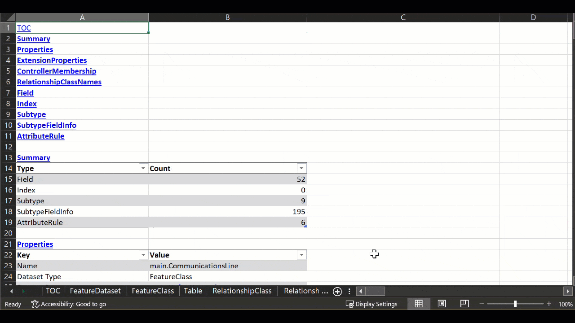
Task: Switch to Page Break Preview
Action: [464, 304]
